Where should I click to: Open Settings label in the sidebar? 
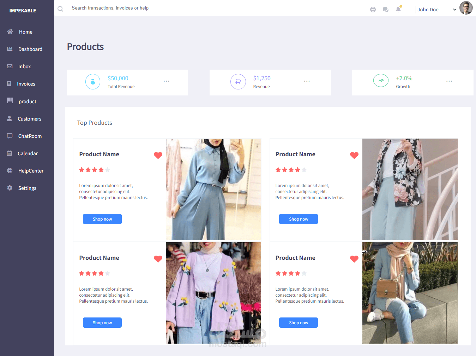pos(27,188)
